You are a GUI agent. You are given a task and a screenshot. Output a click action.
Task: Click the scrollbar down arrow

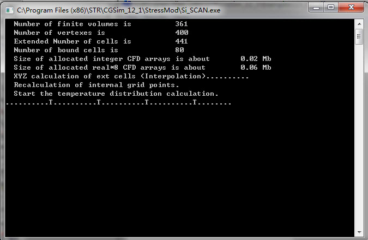coord(359,232)
